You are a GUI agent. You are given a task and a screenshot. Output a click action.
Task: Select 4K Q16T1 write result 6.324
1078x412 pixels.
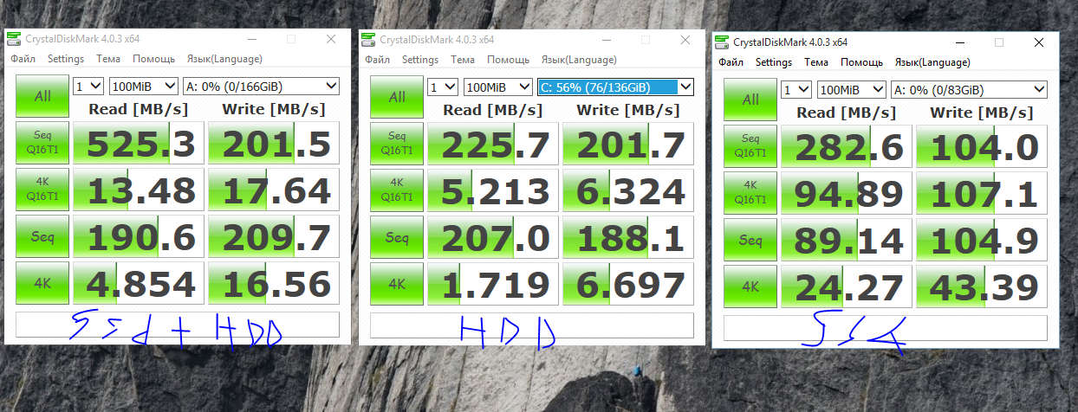pyautogui.click(x=628, y=190)
